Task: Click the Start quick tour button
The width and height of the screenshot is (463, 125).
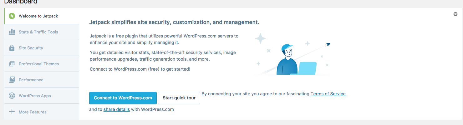Action: pyautogui.click(x=179, y=98)
